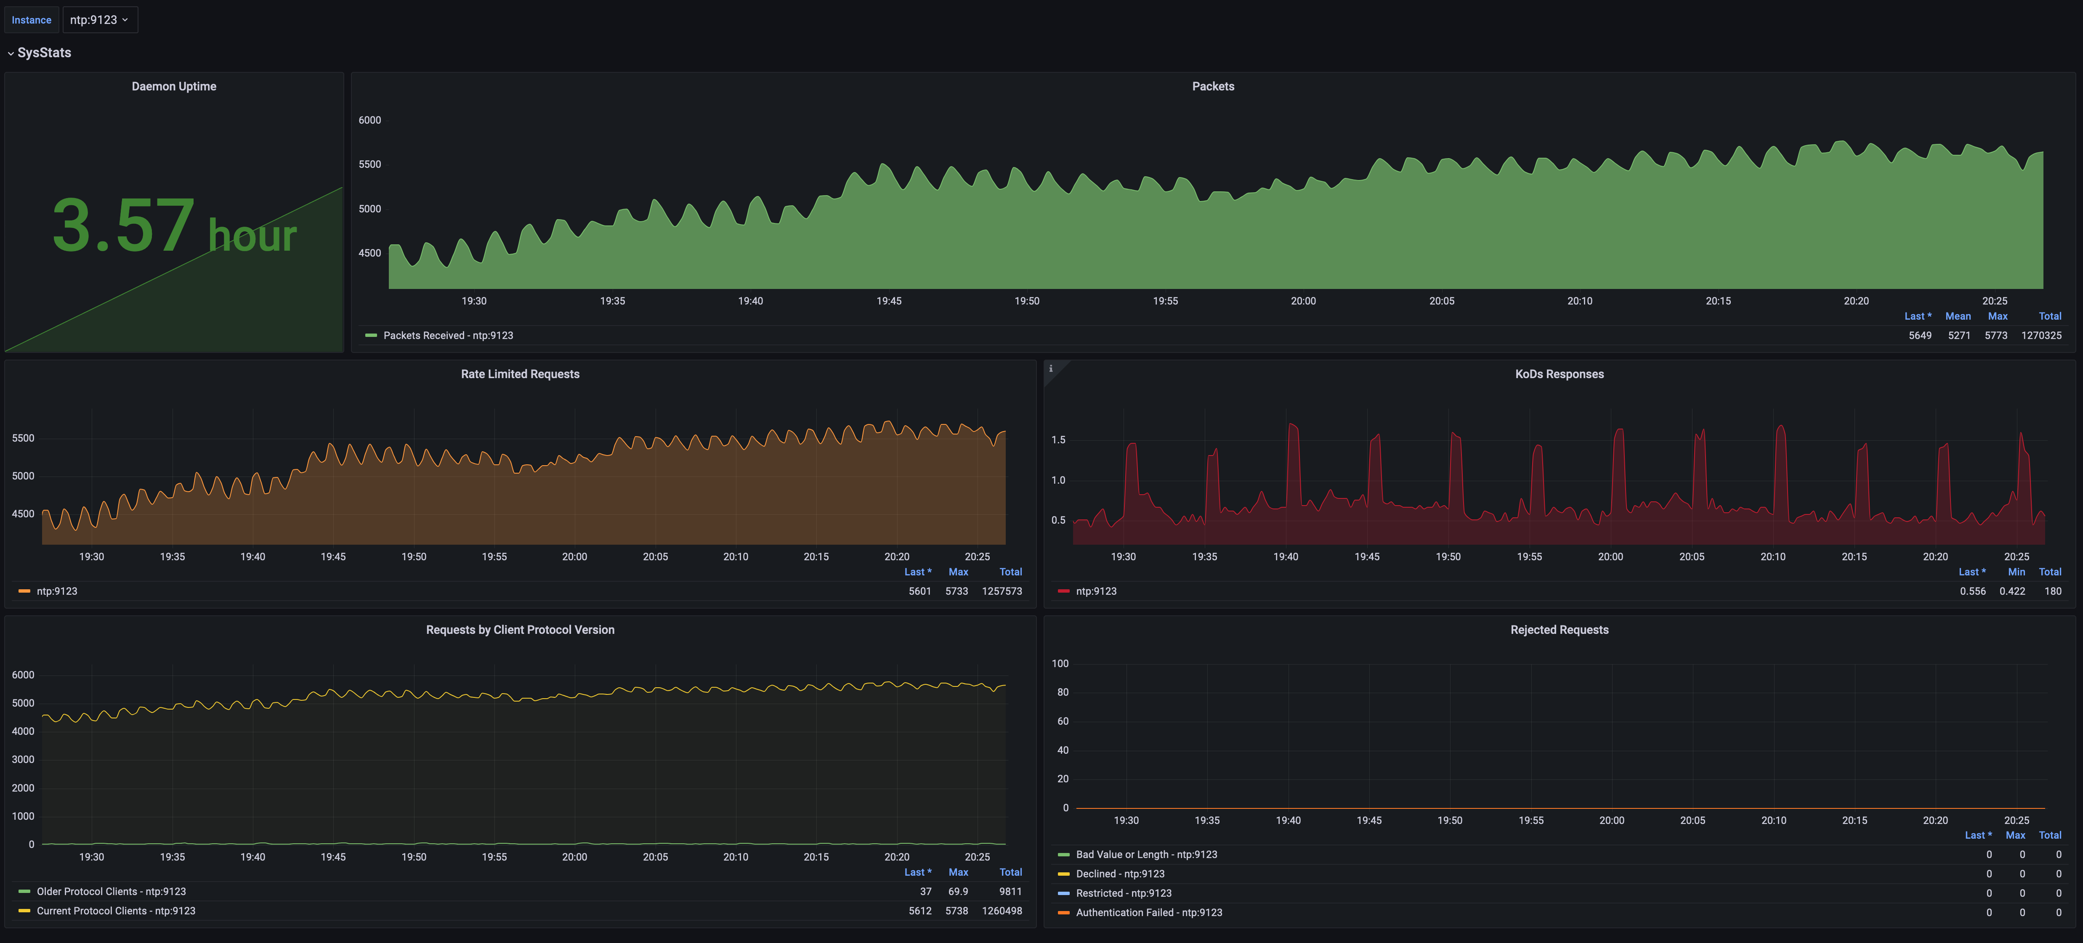Open the Daemon Uptime panel title menu

pos(174,87)
